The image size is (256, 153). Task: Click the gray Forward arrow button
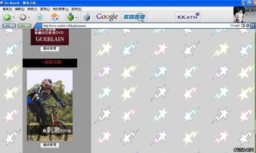pyautogui.click(x=23, y=17)
